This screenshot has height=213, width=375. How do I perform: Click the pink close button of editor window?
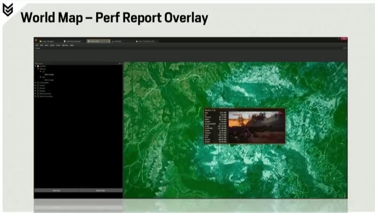[x=344, y=39]
